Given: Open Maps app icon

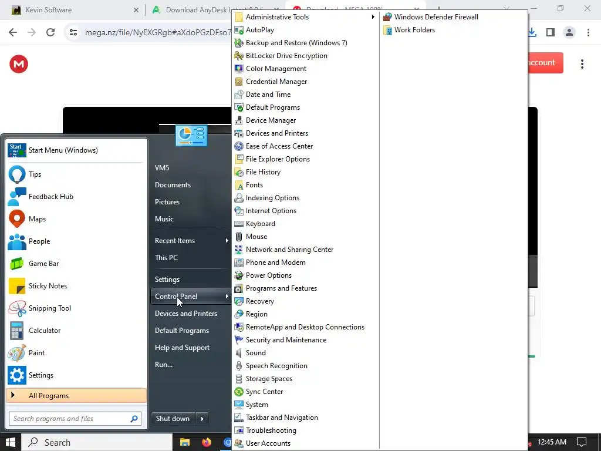Looking at the screenshot, I should point(17,219).
